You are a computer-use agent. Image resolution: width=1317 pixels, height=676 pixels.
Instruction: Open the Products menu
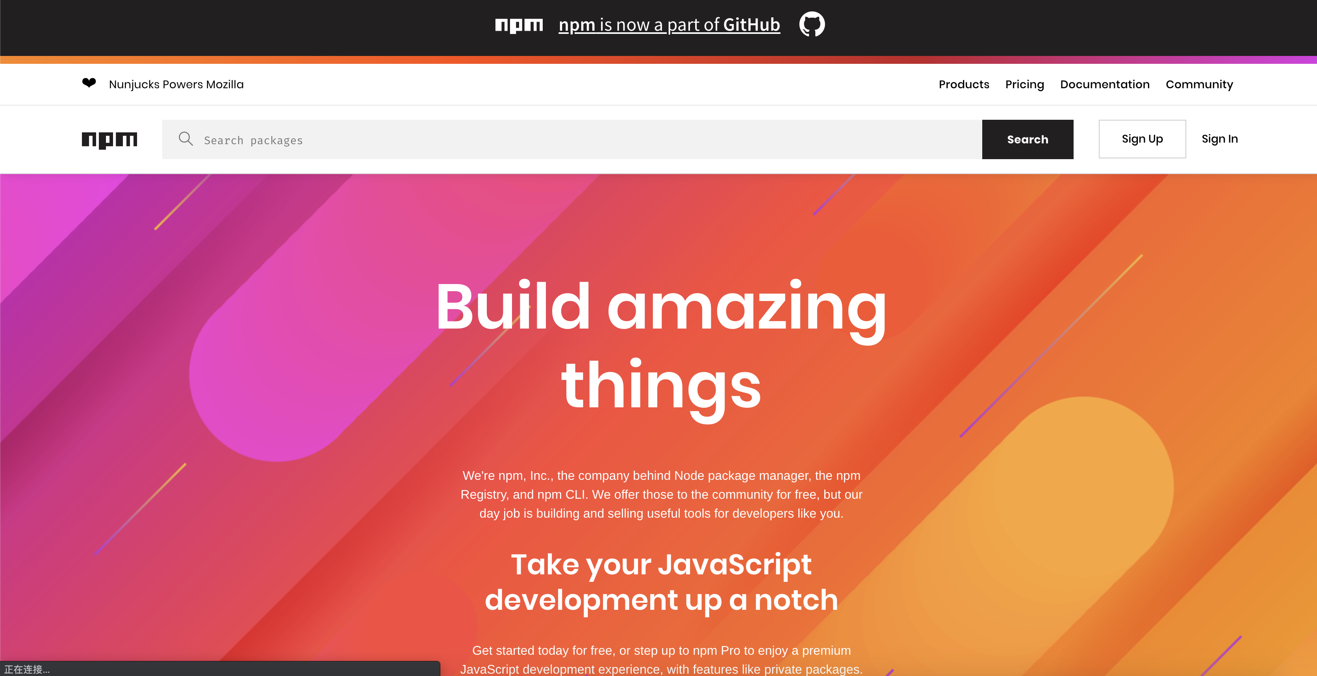tap(963, 84)
